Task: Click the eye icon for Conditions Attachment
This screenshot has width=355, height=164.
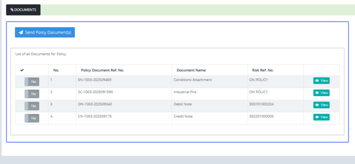Action: pyautogui.click(x=317, y=81)
